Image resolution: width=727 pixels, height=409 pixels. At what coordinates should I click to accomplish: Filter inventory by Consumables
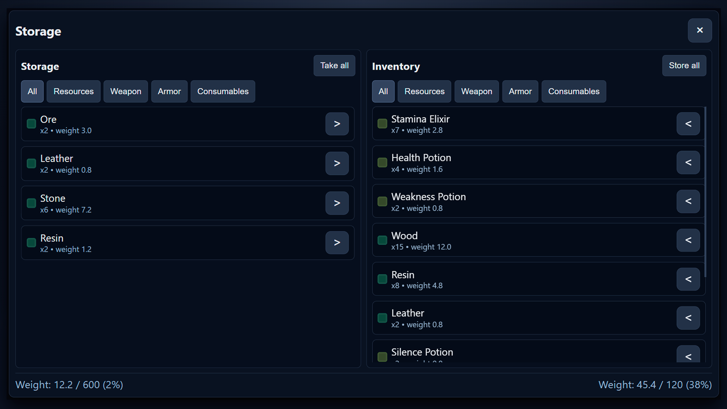pyautogui.click(x=573, y=91)
